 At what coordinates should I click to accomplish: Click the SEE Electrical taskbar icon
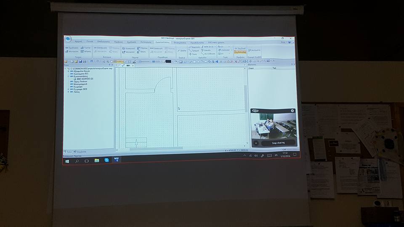click(116, 160)
